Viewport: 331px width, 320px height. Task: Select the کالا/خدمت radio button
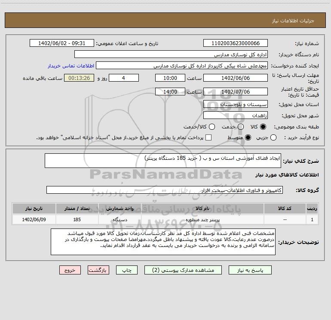pos(212,127)
